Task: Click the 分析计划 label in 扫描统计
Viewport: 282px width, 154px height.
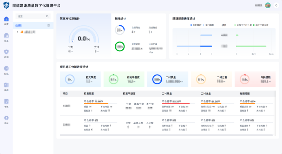Action: click(x=136, y=44)
